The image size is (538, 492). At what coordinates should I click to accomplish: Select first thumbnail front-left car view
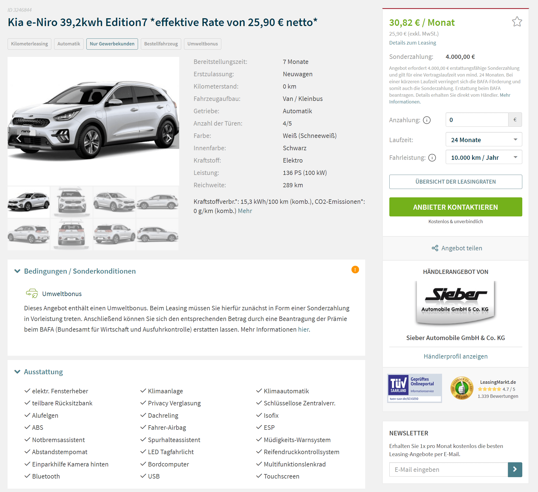[x=29, y=202]
